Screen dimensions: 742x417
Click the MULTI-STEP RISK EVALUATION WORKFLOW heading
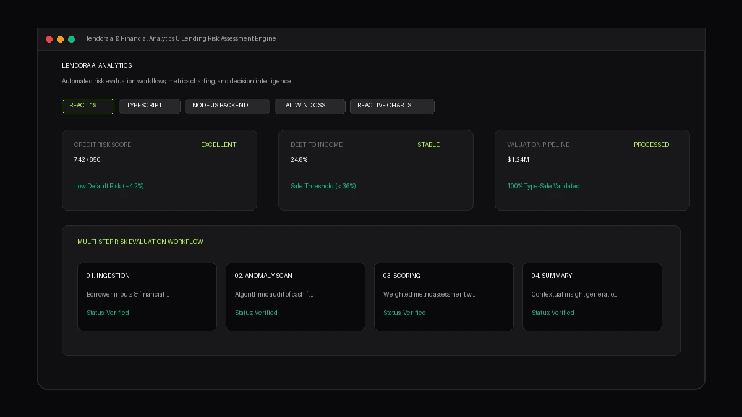[x=140, y=242]
